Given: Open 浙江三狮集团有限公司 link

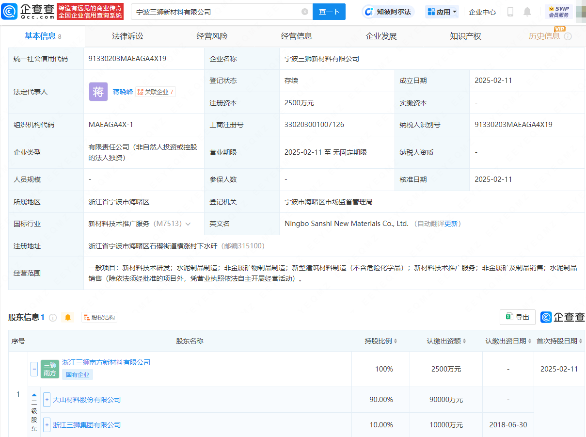Looking at the screenshot, I should (87, 425).
